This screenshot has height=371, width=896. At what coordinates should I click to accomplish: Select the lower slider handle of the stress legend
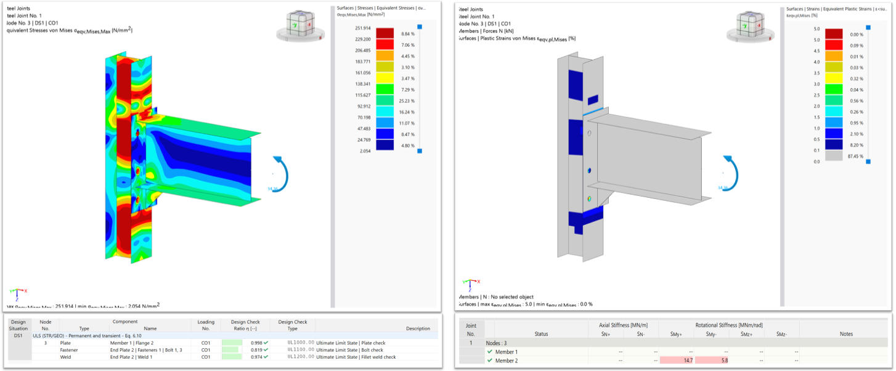pos(420,151)
